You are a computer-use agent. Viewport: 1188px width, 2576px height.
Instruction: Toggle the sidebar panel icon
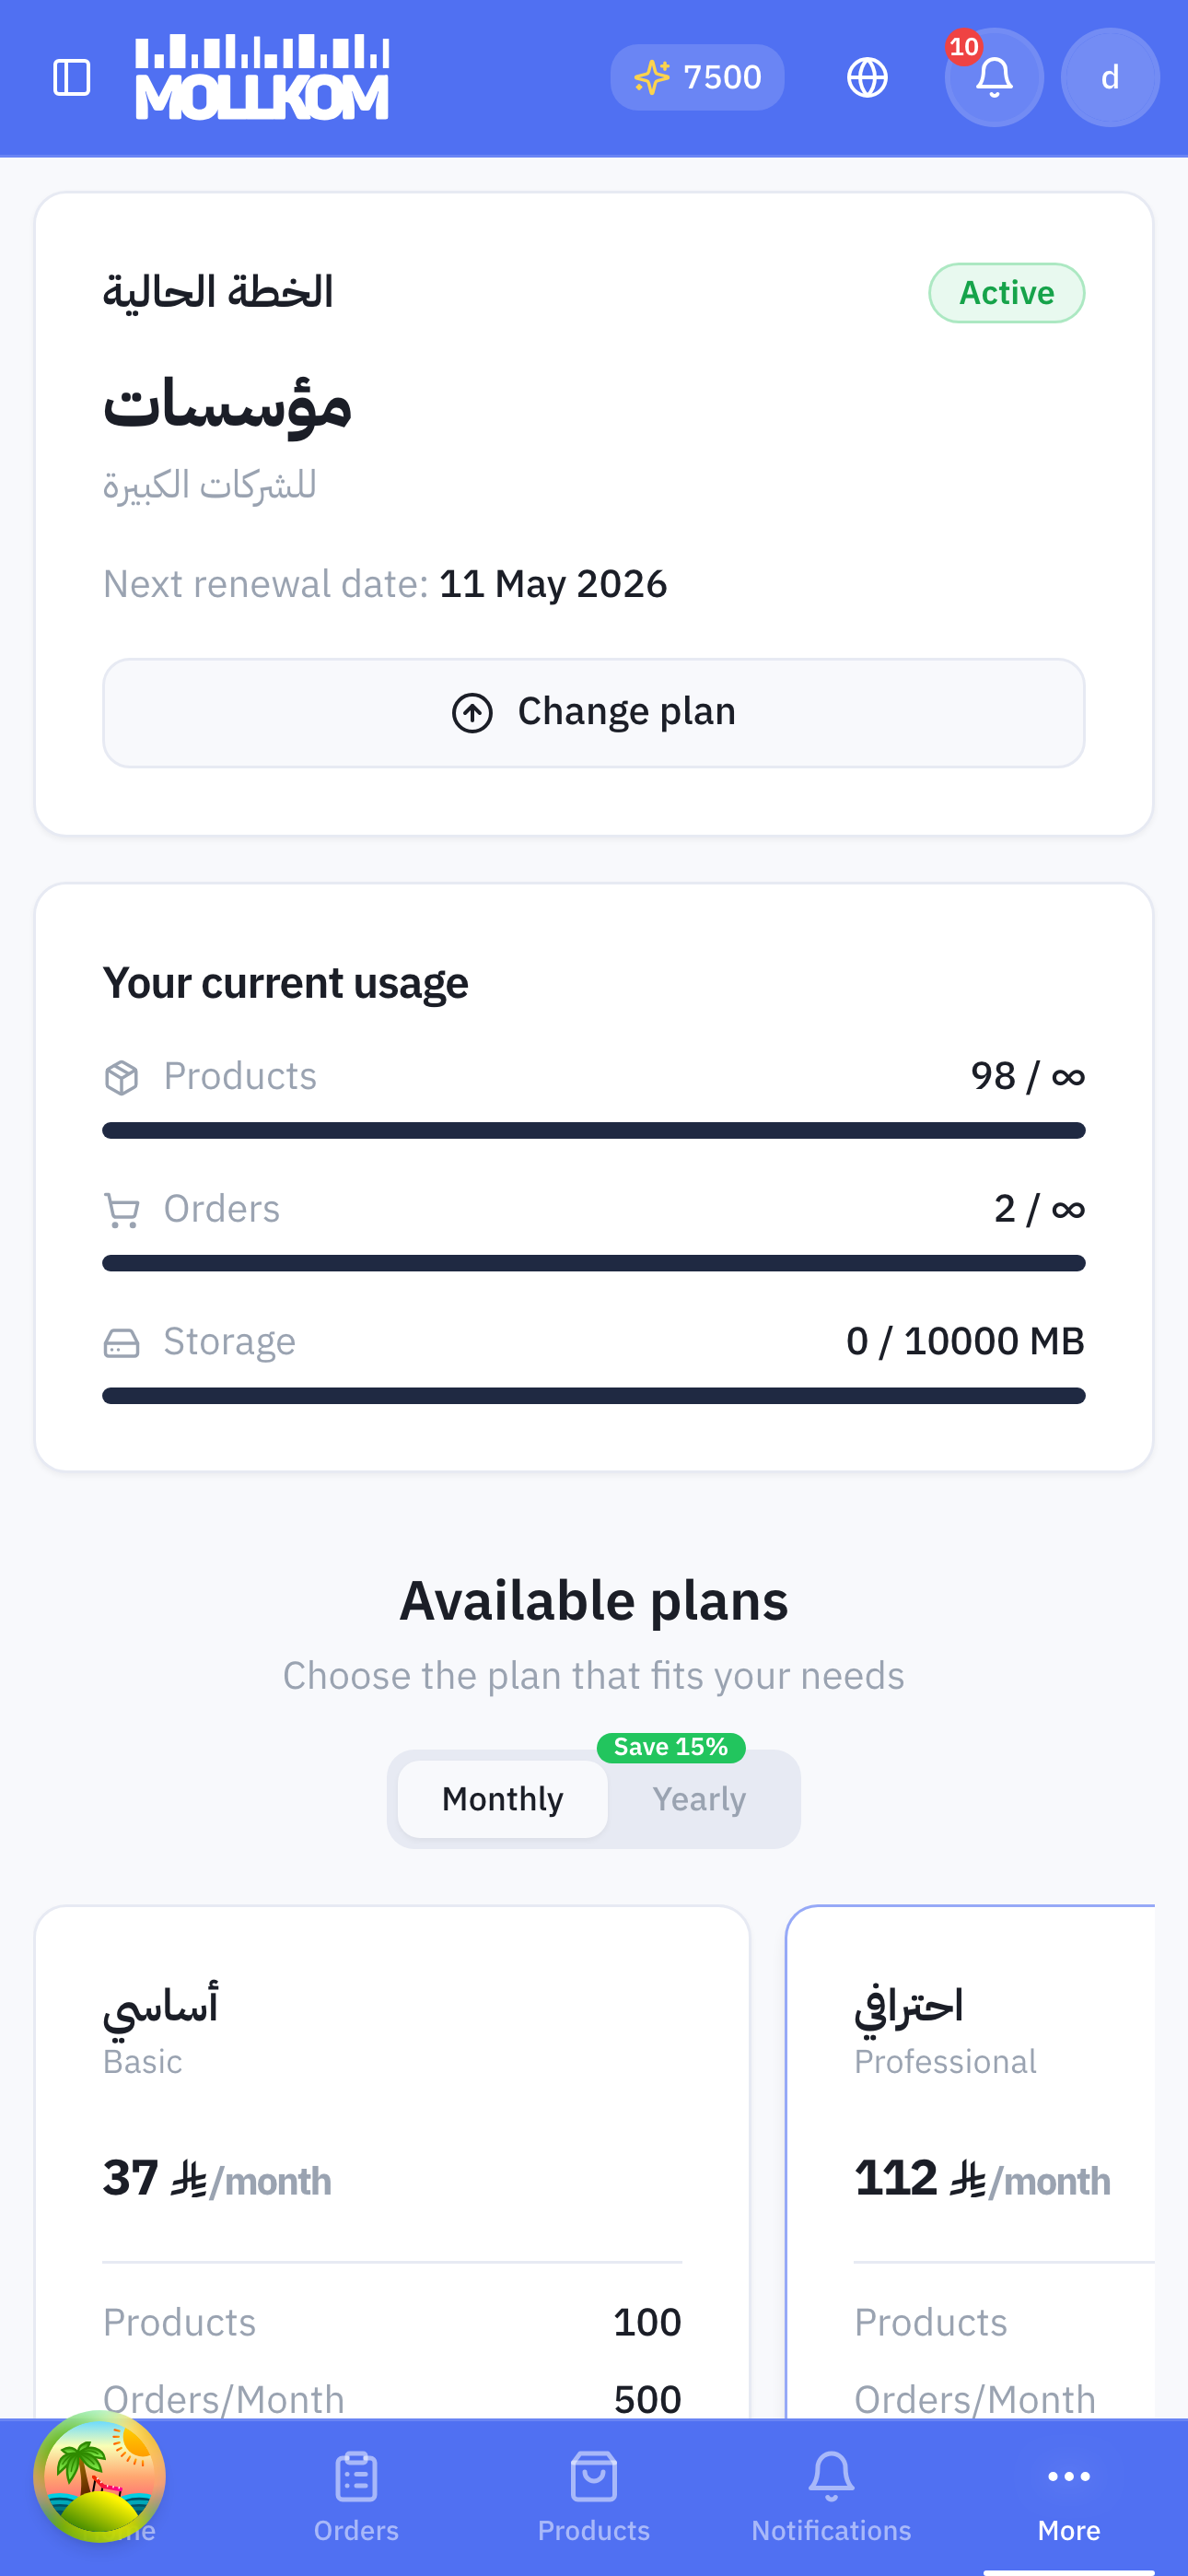(x=71, y=77)
